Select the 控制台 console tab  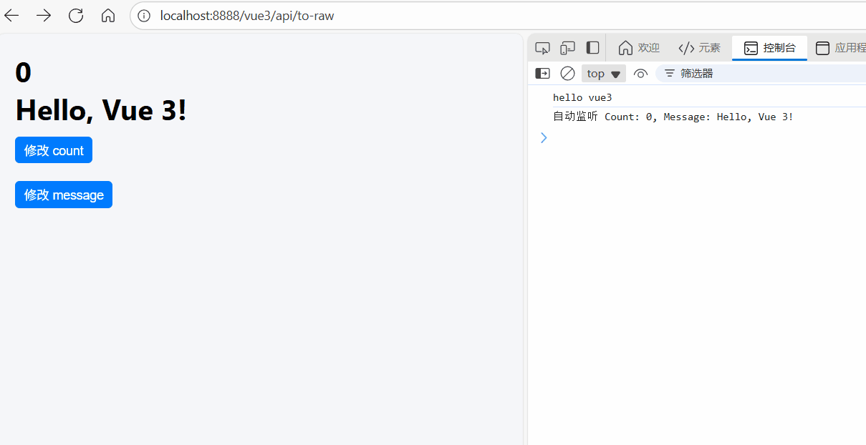(x=769, y=48)
